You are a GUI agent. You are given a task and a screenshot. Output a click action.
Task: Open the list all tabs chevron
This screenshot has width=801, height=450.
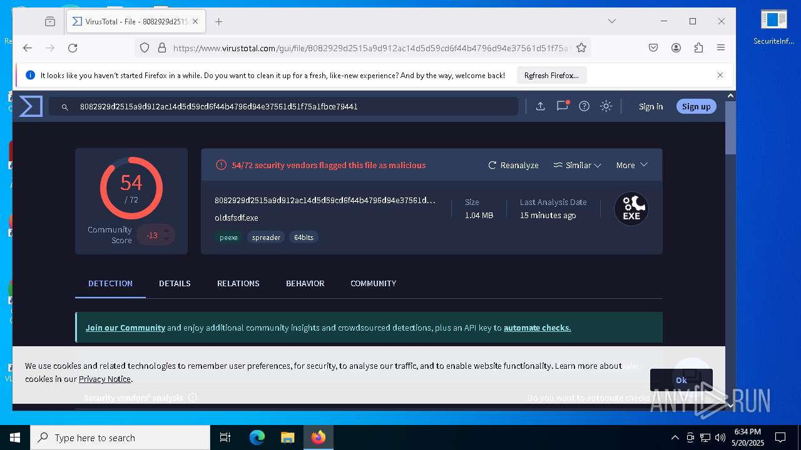click(611, 21)
